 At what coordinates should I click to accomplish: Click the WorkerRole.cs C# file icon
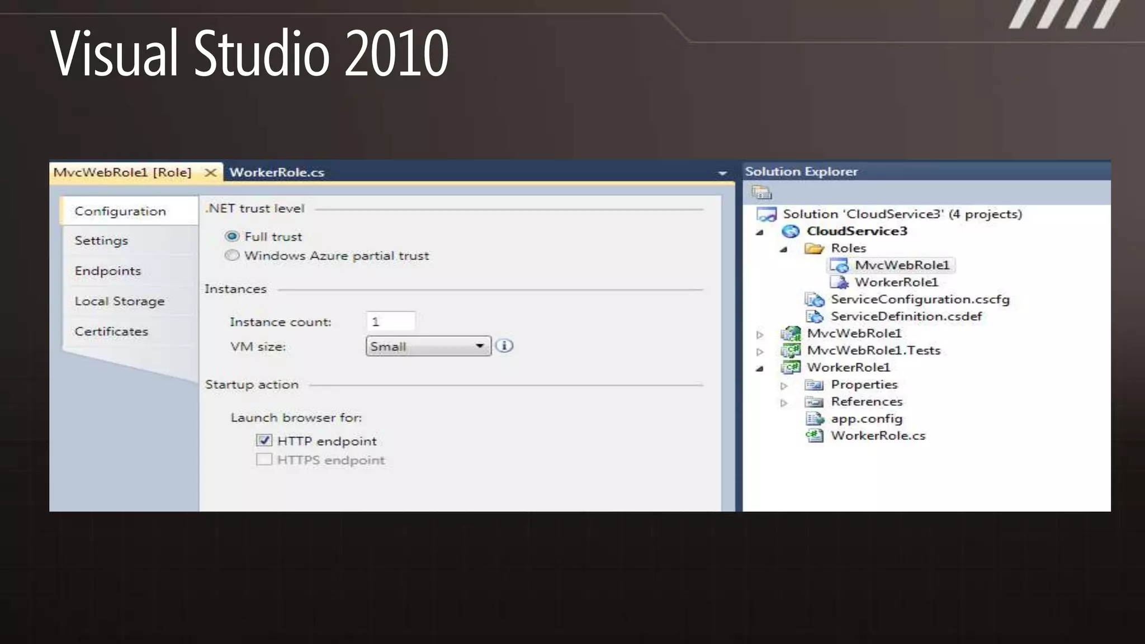tap(815, 435)
